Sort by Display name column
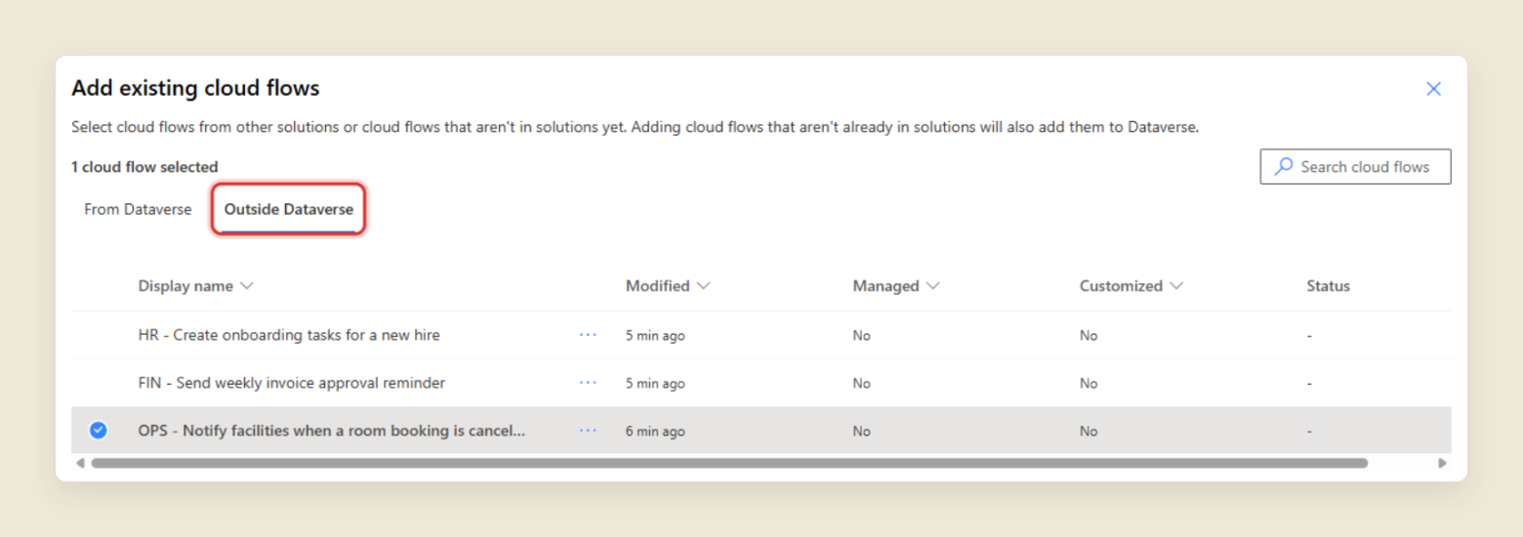 point(195,286)
